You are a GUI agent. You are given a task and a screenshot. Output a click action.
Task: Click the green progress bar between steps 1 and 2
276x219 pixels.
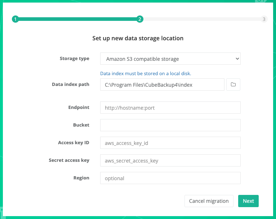pos(77,19)
